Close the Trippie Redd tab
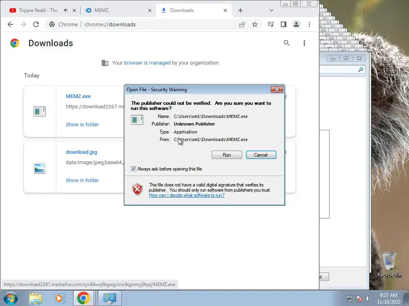Image resolution: width=409 pixels, height=306 pixels. [74, 10]
